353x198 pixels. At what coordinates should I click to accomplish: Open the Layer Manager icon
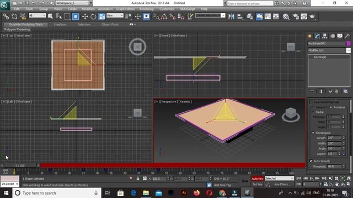(x=250, y=16)
